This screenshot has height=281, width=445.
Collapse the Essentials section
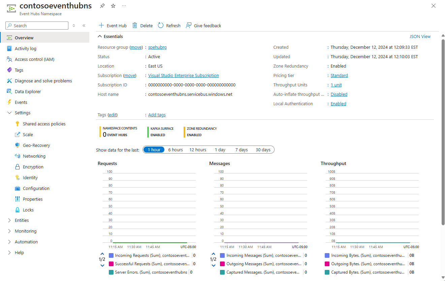pyautogui.click(x=100, y=36)
